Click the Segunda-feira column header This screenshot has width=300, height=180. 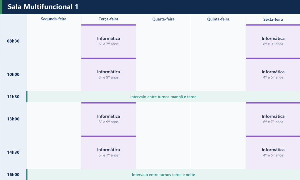tap(54, 19)
